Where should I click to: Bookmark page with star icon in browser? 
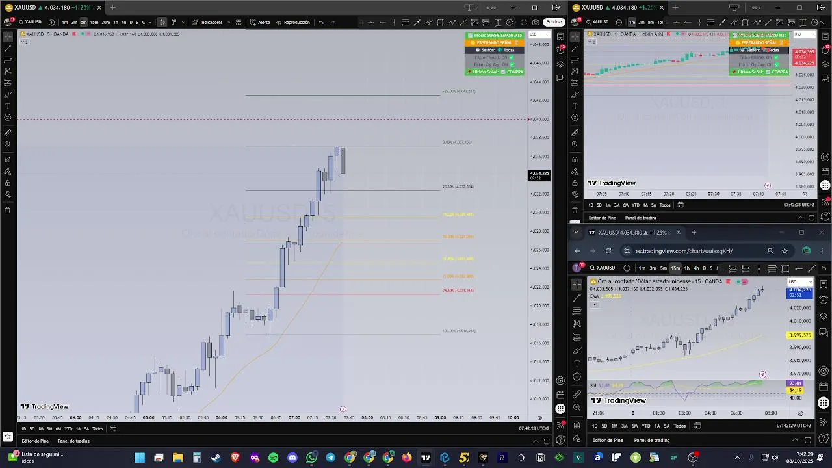pyautogui.click(x=785, y=251)
